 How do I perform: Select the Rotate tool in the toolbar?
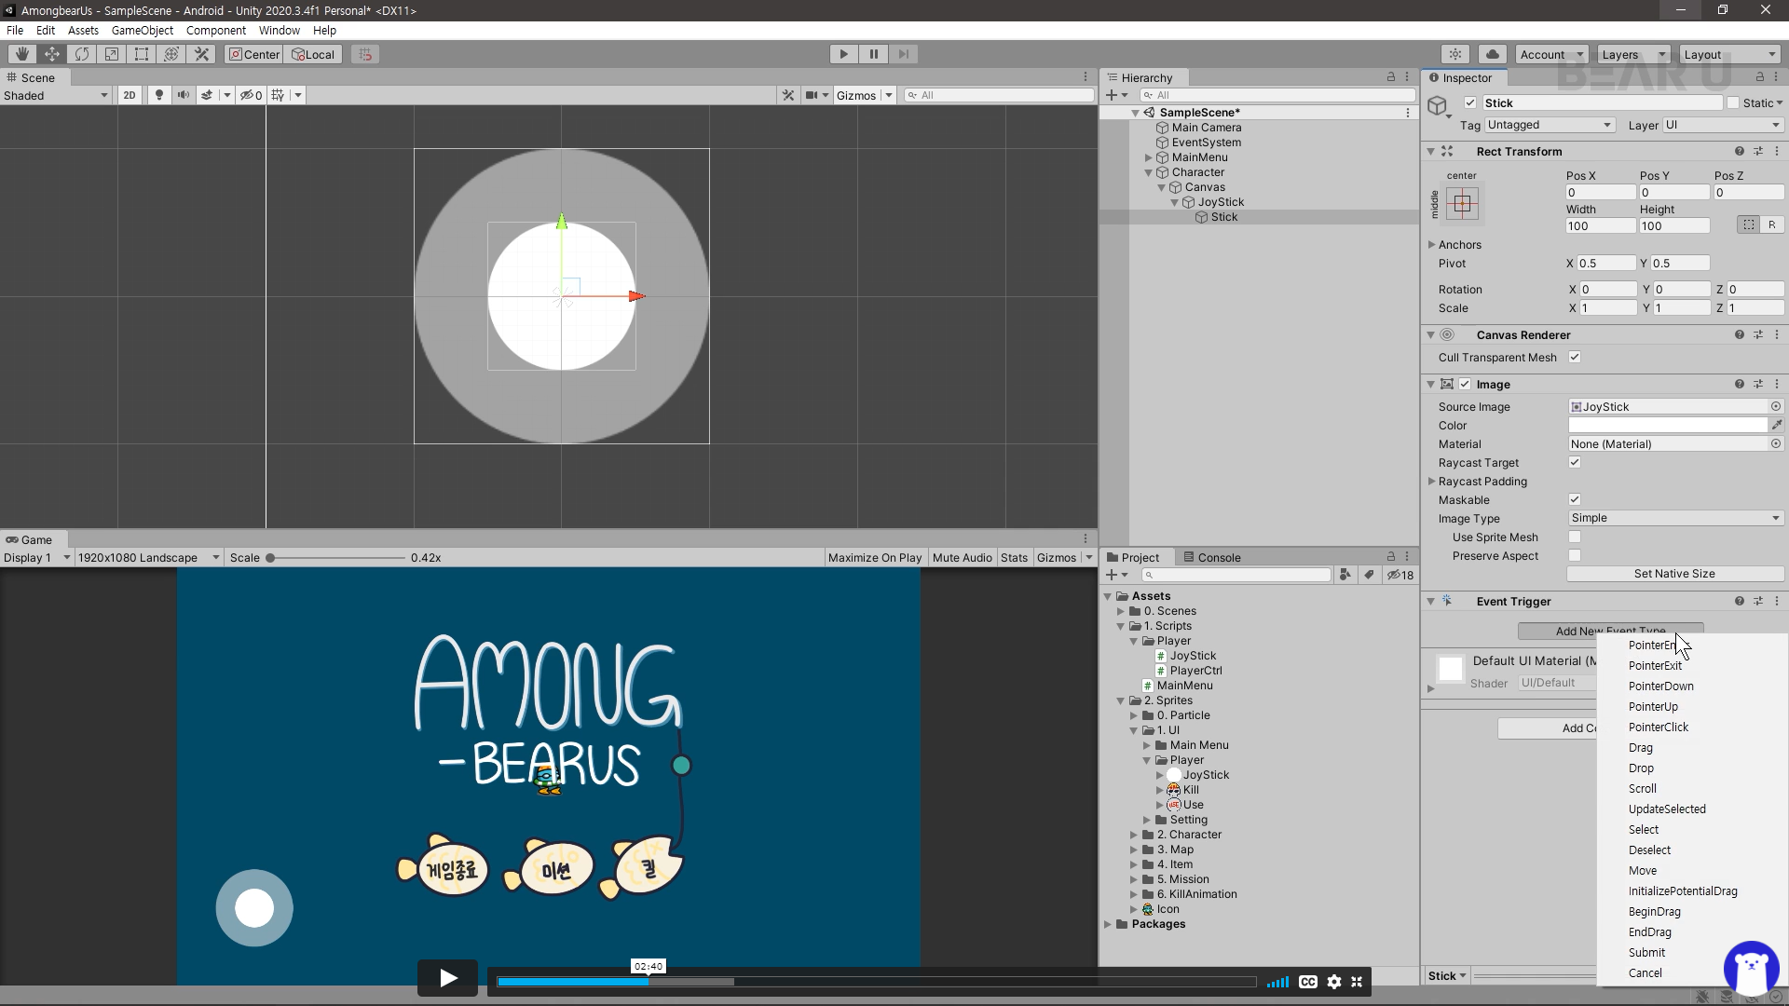[82, 54]
